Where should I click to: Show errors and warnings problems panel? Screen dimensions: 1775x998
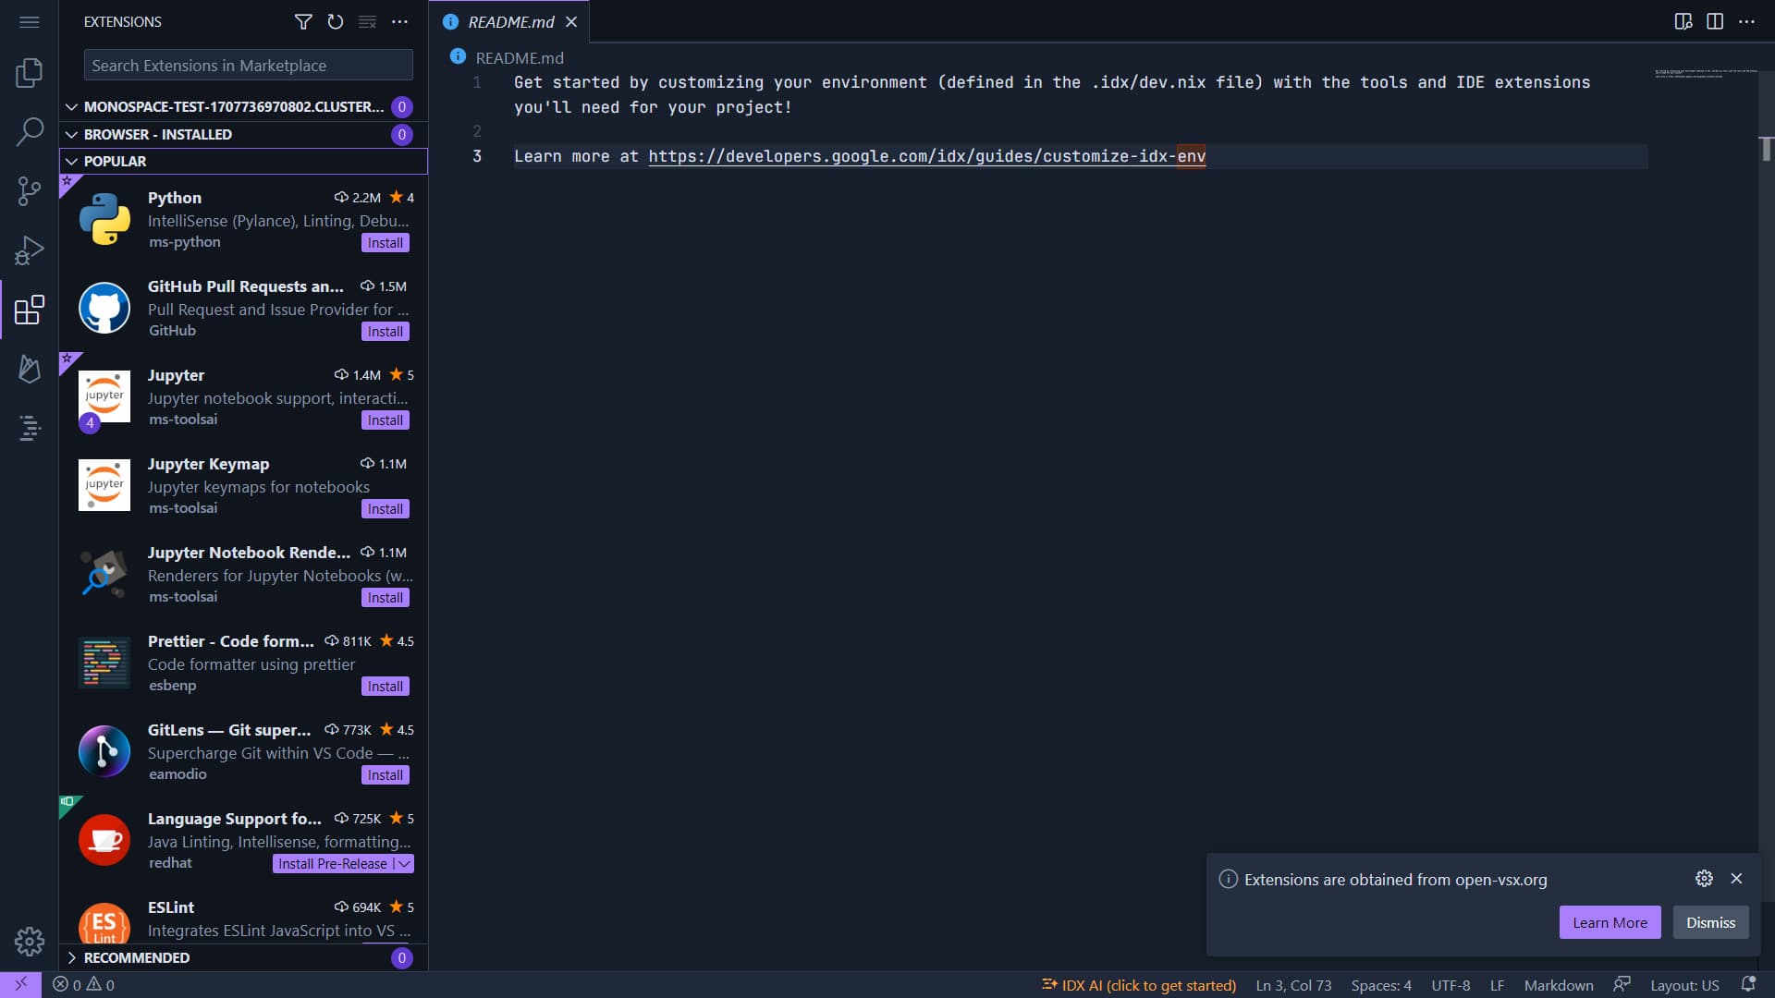(83, 985)
